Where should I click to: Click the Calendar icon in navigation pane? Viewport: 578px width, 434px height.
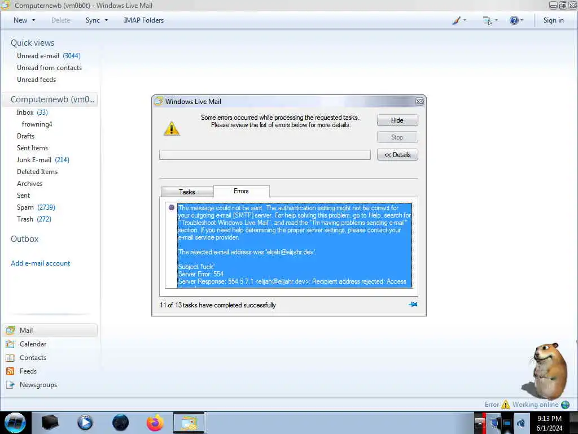[x=10, y=344]
